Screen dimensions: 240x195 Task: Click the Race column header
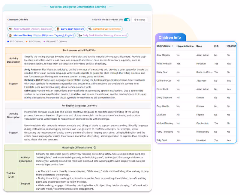tap(199, 46)
